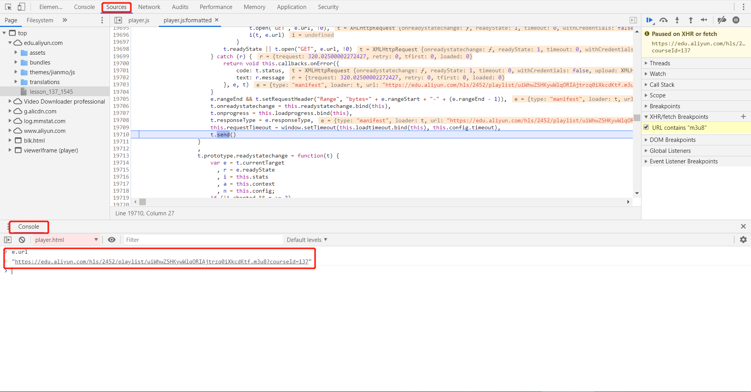This screenshot has height=392, width=751.
Task: Open the Performance panel tab
Action: tap(216, 7)
